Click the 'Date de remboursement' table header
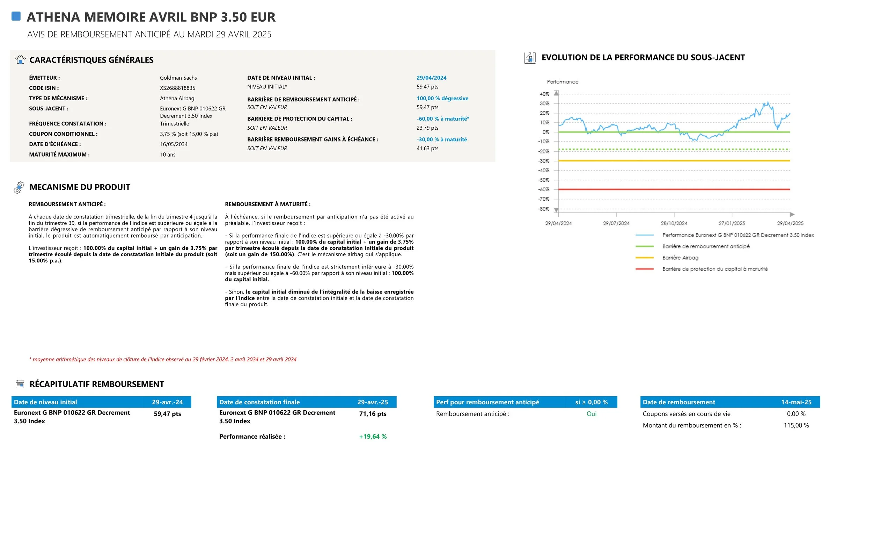 pos(678,402)
